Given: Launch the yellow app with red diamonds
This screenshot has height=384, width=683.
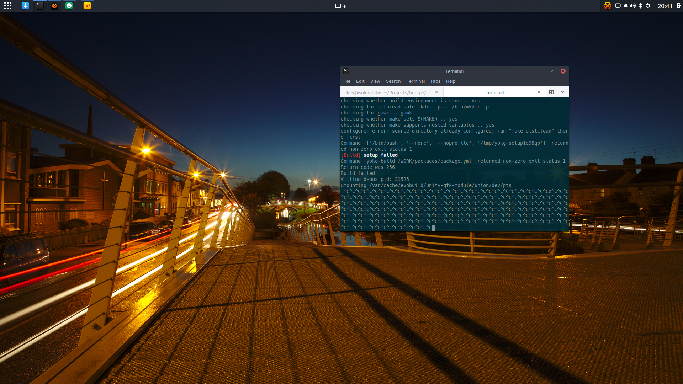Looking at the screenshot, I should 87,6.
